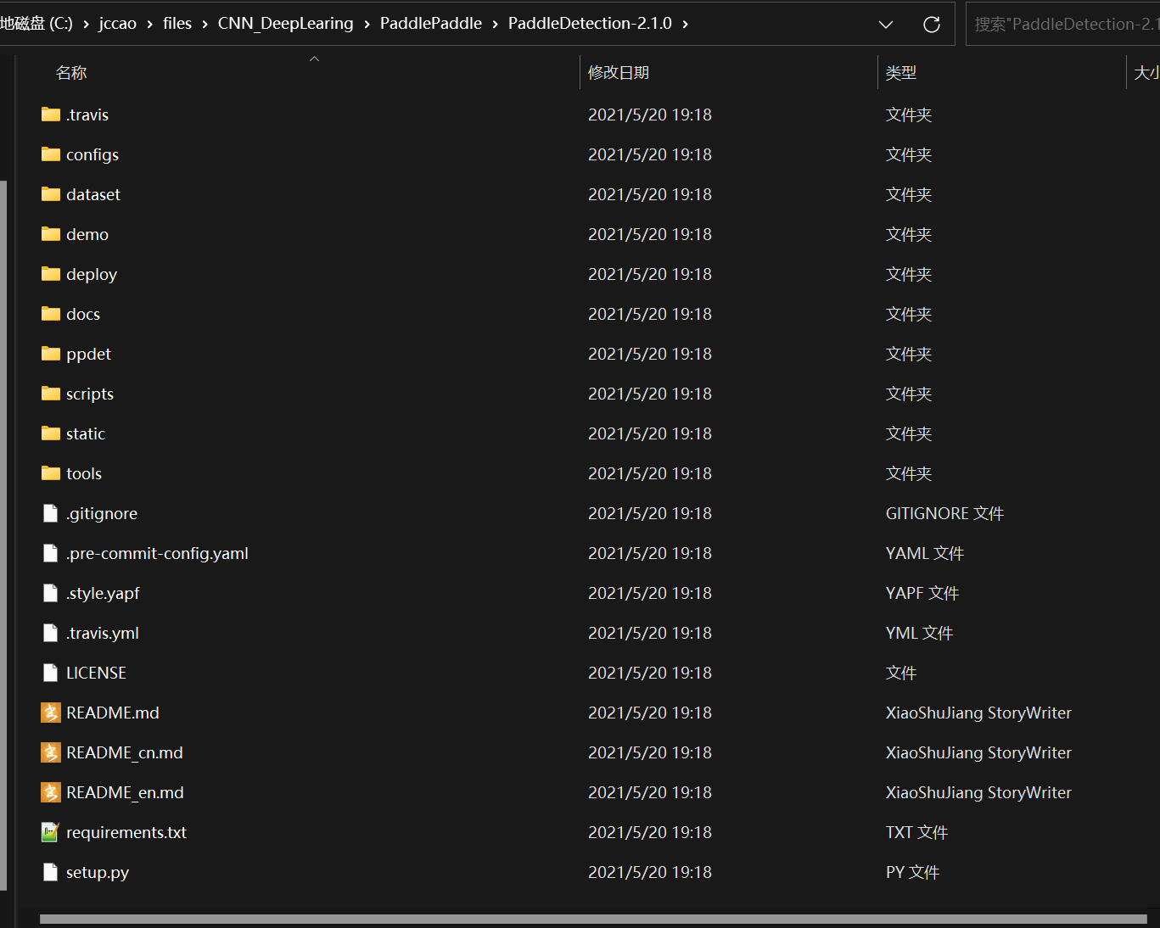Click the configs folder icon
Screen dimensions: 1160x928
(51, 154)
